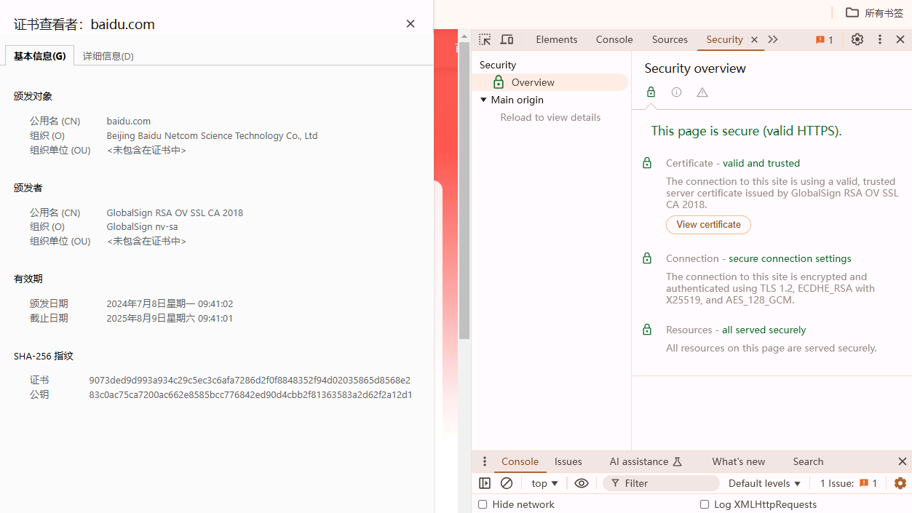Click the GlobalSign nv-sa organization value
The width and height of the screenshot is (912, 513).
pos(142,226)
